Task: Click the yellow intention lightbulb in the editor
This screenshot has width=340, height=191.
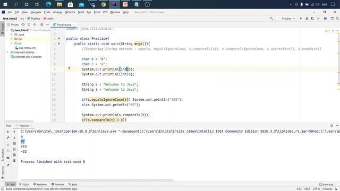Action: (69, 68)
